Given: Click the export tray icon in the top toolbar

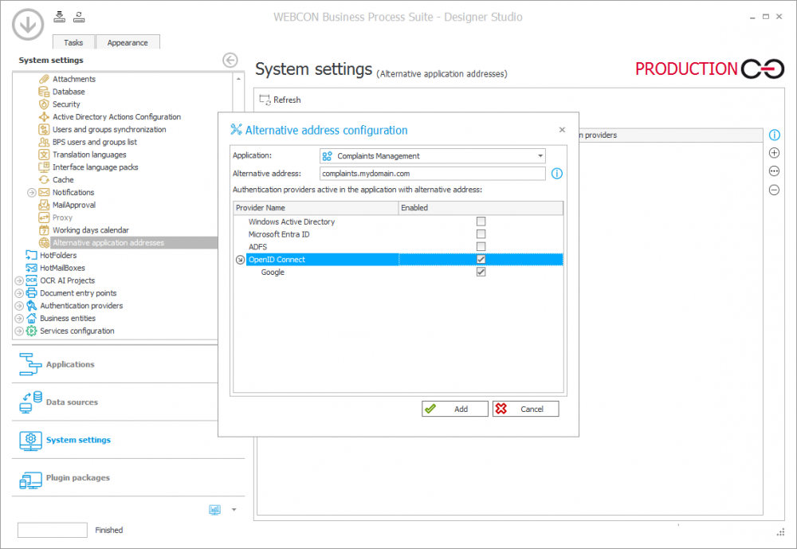Looking at the screenshot, I should pyautogui.click(x=79, y=17).
